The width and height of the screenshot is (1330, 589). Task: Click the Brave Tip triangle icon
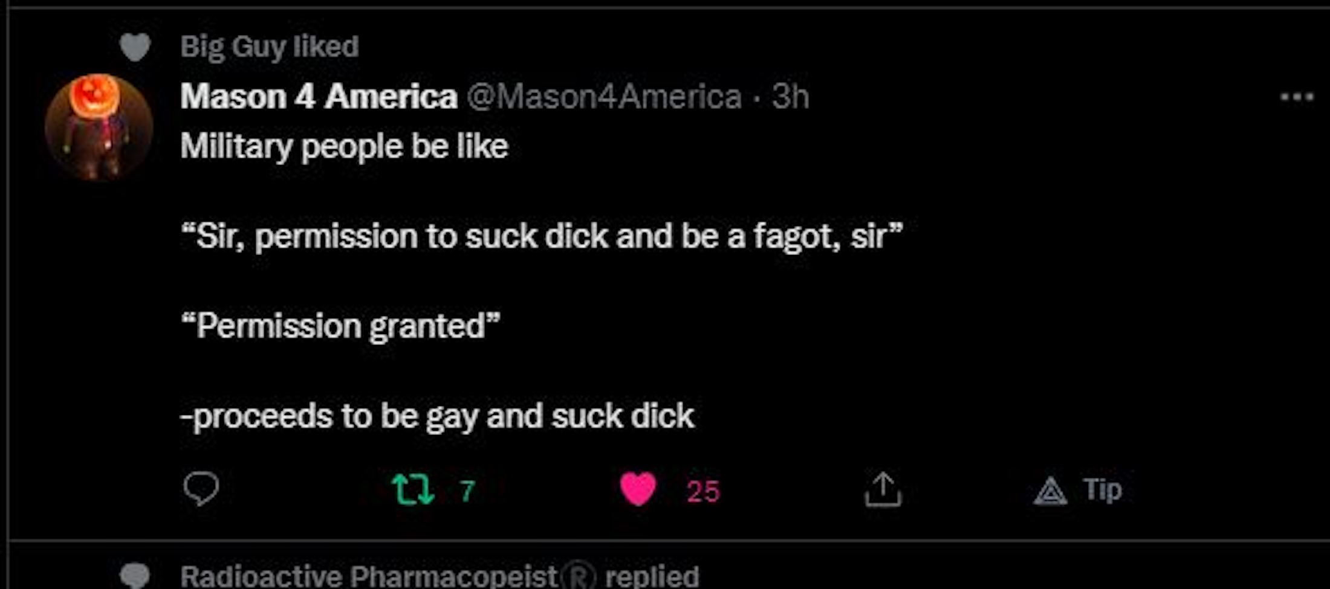(x=1050, y=491)
